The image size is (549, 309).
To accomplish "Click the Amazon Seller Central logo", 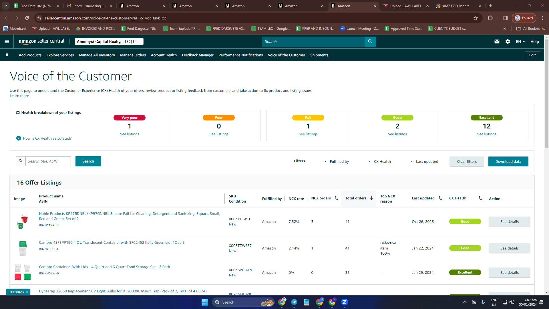I will pos(41,41).
